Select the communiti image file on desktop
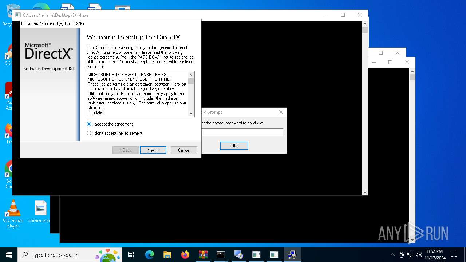 click(40, 211)
